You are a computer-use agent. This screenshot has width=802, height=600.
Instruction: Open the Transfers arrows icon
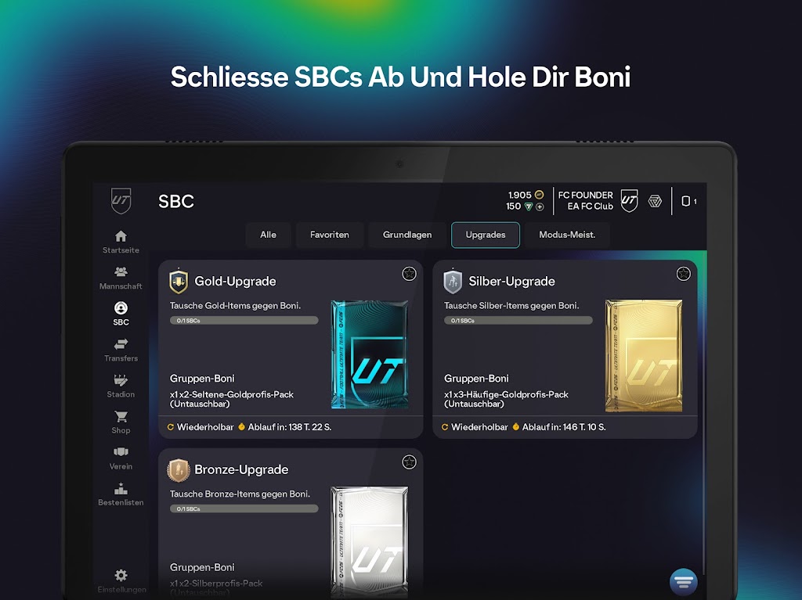pos(121,343)
